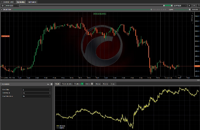The image size is (200, 130).
Task: Start the backtest with the play button
Action: (x=189, y=6)
